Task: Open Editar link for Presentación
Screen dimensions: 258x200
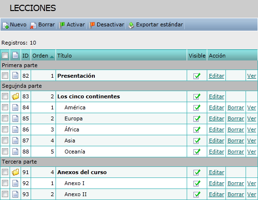Action: click(x=216, y=76)
